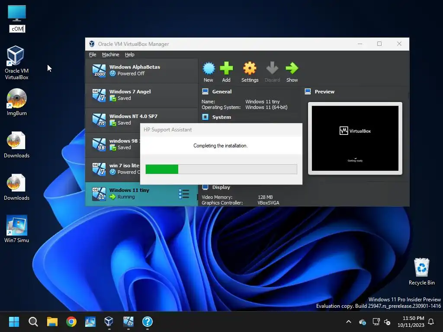Click the network status tray icon
Image resolution: width=443 pixels, height=332 pixels.
(376, 322)
